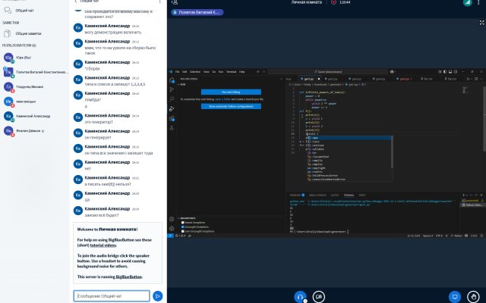Click the raise hand button
Screen dimensions: 486x303
(473, 297)
